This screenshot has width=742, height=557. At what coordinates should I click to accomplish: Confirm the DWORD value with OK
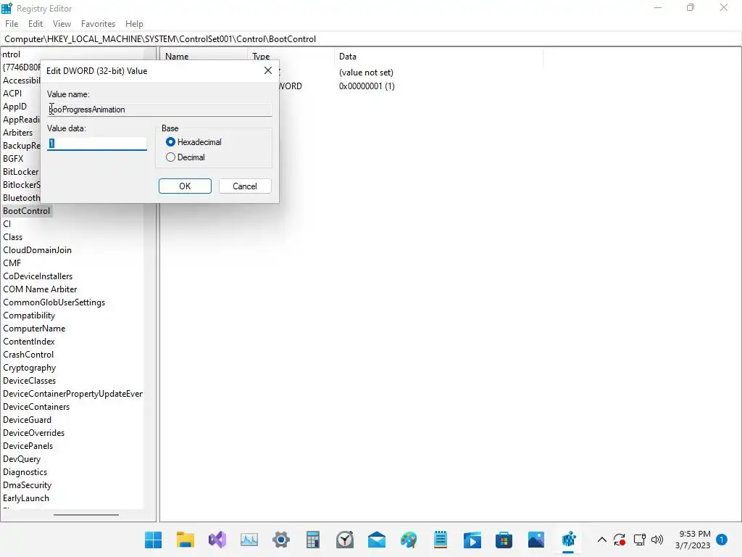[185, 186]
